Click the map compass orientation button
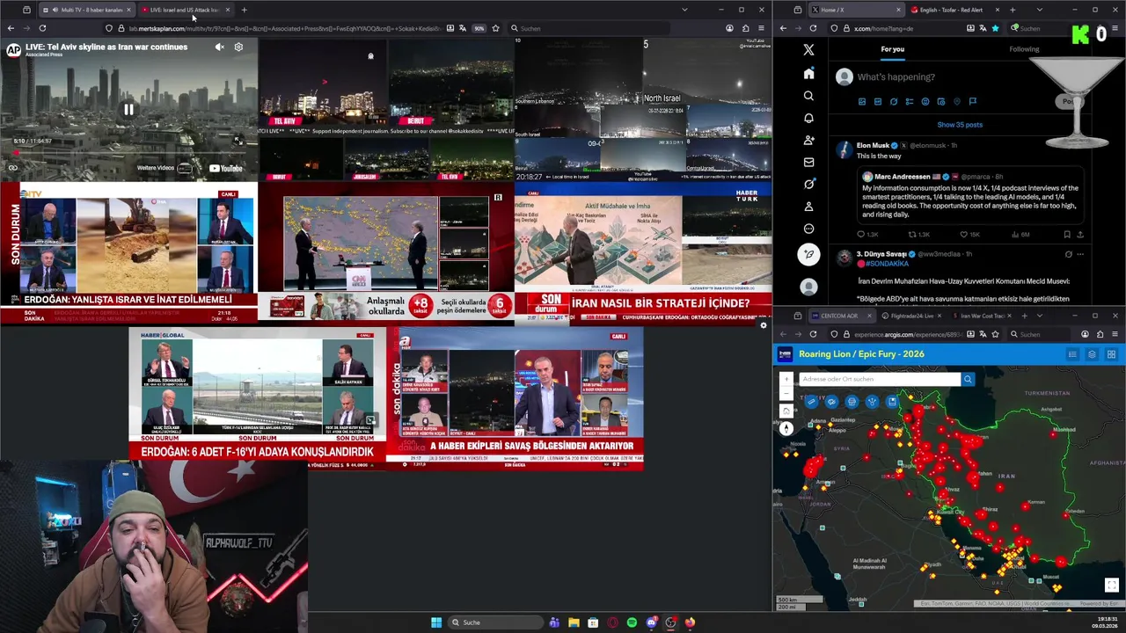 [x=786, y=428]
